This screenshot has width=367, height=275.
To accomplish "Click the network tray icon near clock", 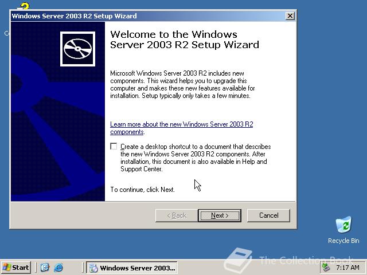I will 326,268.
